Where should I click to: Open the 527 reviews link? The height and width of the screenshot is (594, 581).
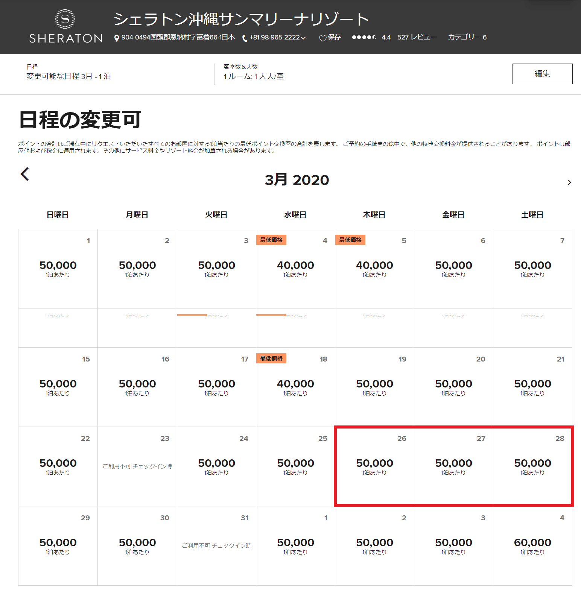[417, 37]
